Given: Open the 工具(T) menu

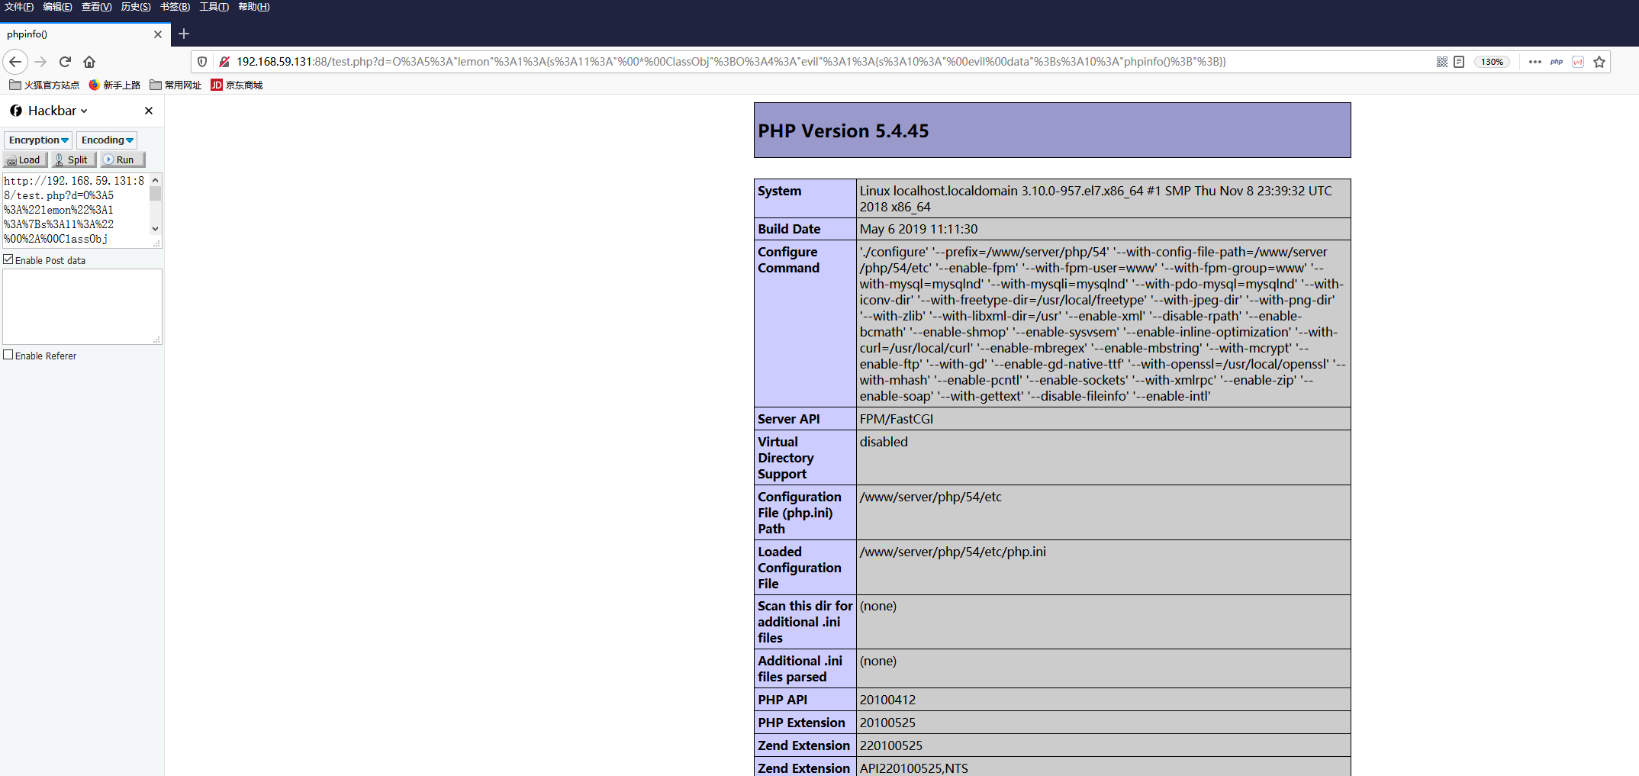Looking at the screenshot, I should [214, 7].
